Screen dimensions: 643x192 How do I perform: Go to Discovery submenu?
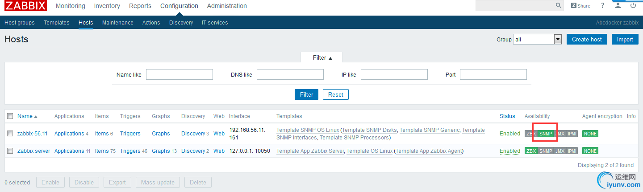pos(181,23)
